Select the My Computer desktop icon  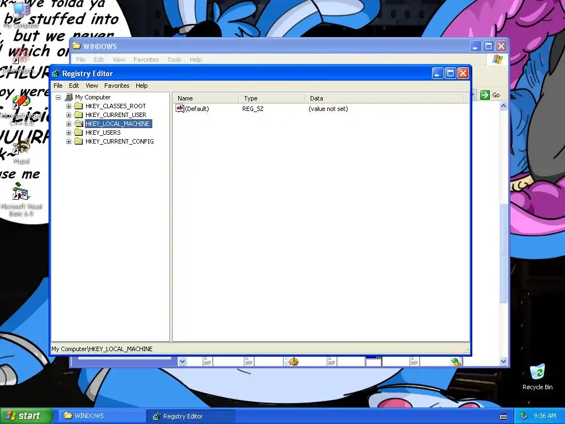click(x=21, y=15)
